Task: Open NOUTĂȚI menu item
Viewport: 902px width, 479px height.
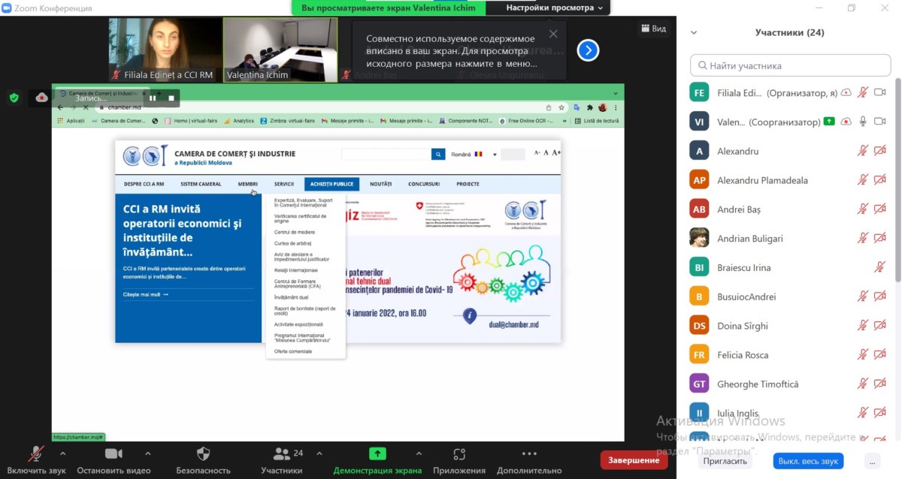Action: click(381, 184)
